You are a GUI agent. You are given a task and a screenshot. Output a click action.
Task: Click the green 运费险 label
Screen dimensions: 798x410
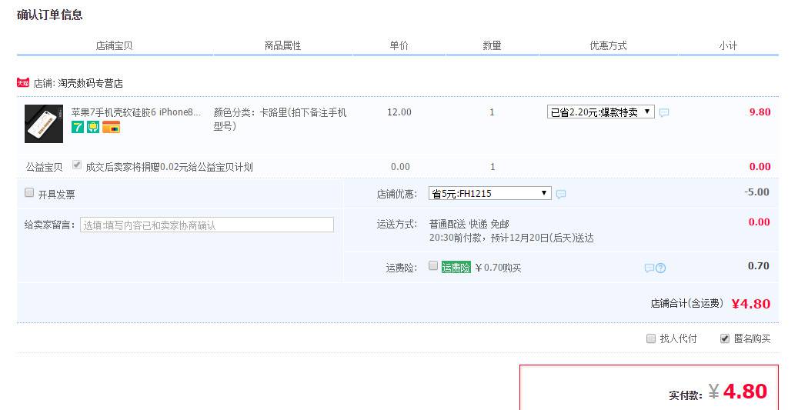point(456,267)
